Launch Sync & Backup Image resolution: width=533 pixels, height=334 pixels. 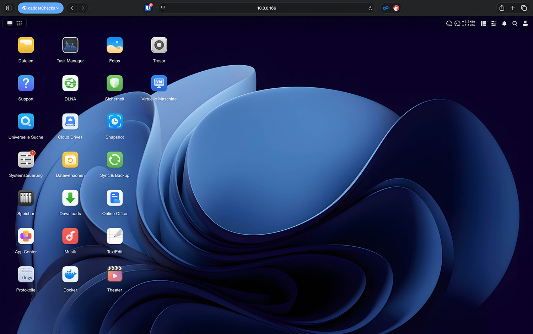pyautogui.click(x=114, y=160)
